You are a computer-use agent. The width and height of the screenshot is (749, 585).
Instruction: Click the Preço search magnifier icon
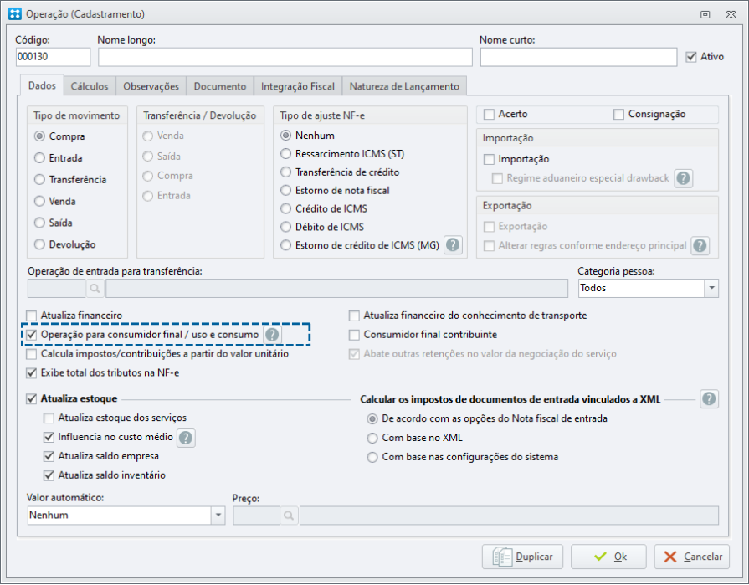click(289, 516)
